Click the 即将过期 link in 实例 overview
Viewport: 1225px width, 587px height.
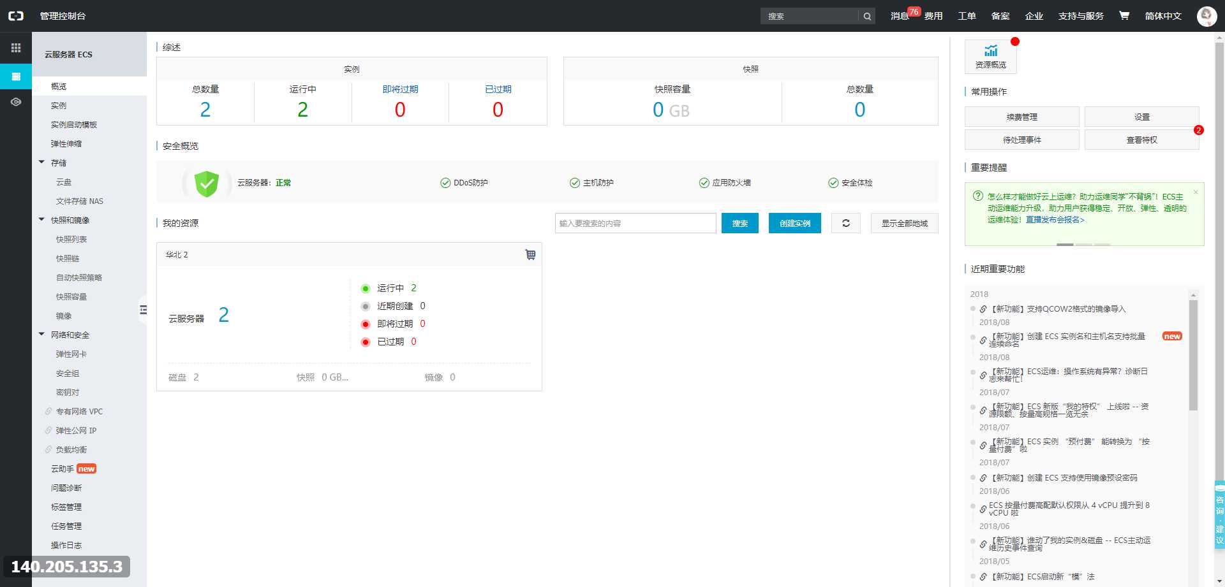[x=401, y=89]
